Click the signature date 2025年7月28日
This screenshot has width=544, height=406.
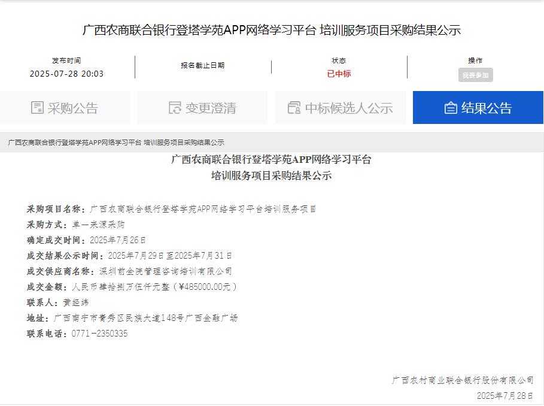click(505, 396)
